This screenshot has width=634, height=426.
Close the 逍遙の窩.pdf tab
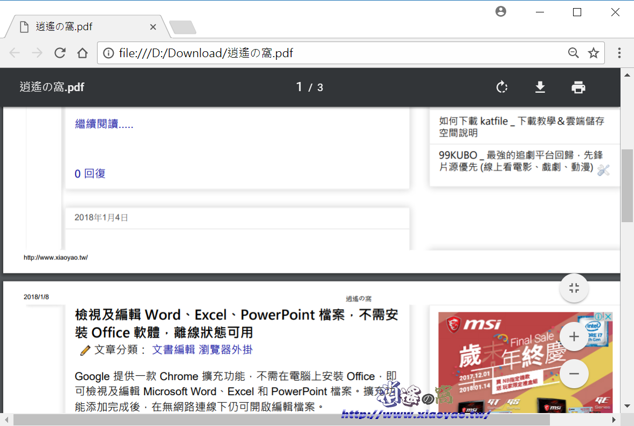[153, 27]
